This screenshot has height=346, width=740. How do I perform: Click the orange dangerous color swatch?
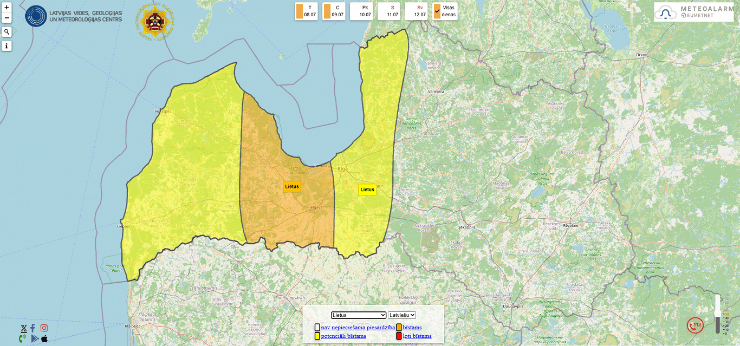point(399,327)
